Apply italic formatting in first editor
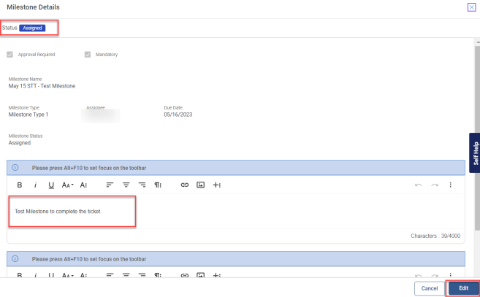Screen dimensions: 480x297 tap(35, 185)
